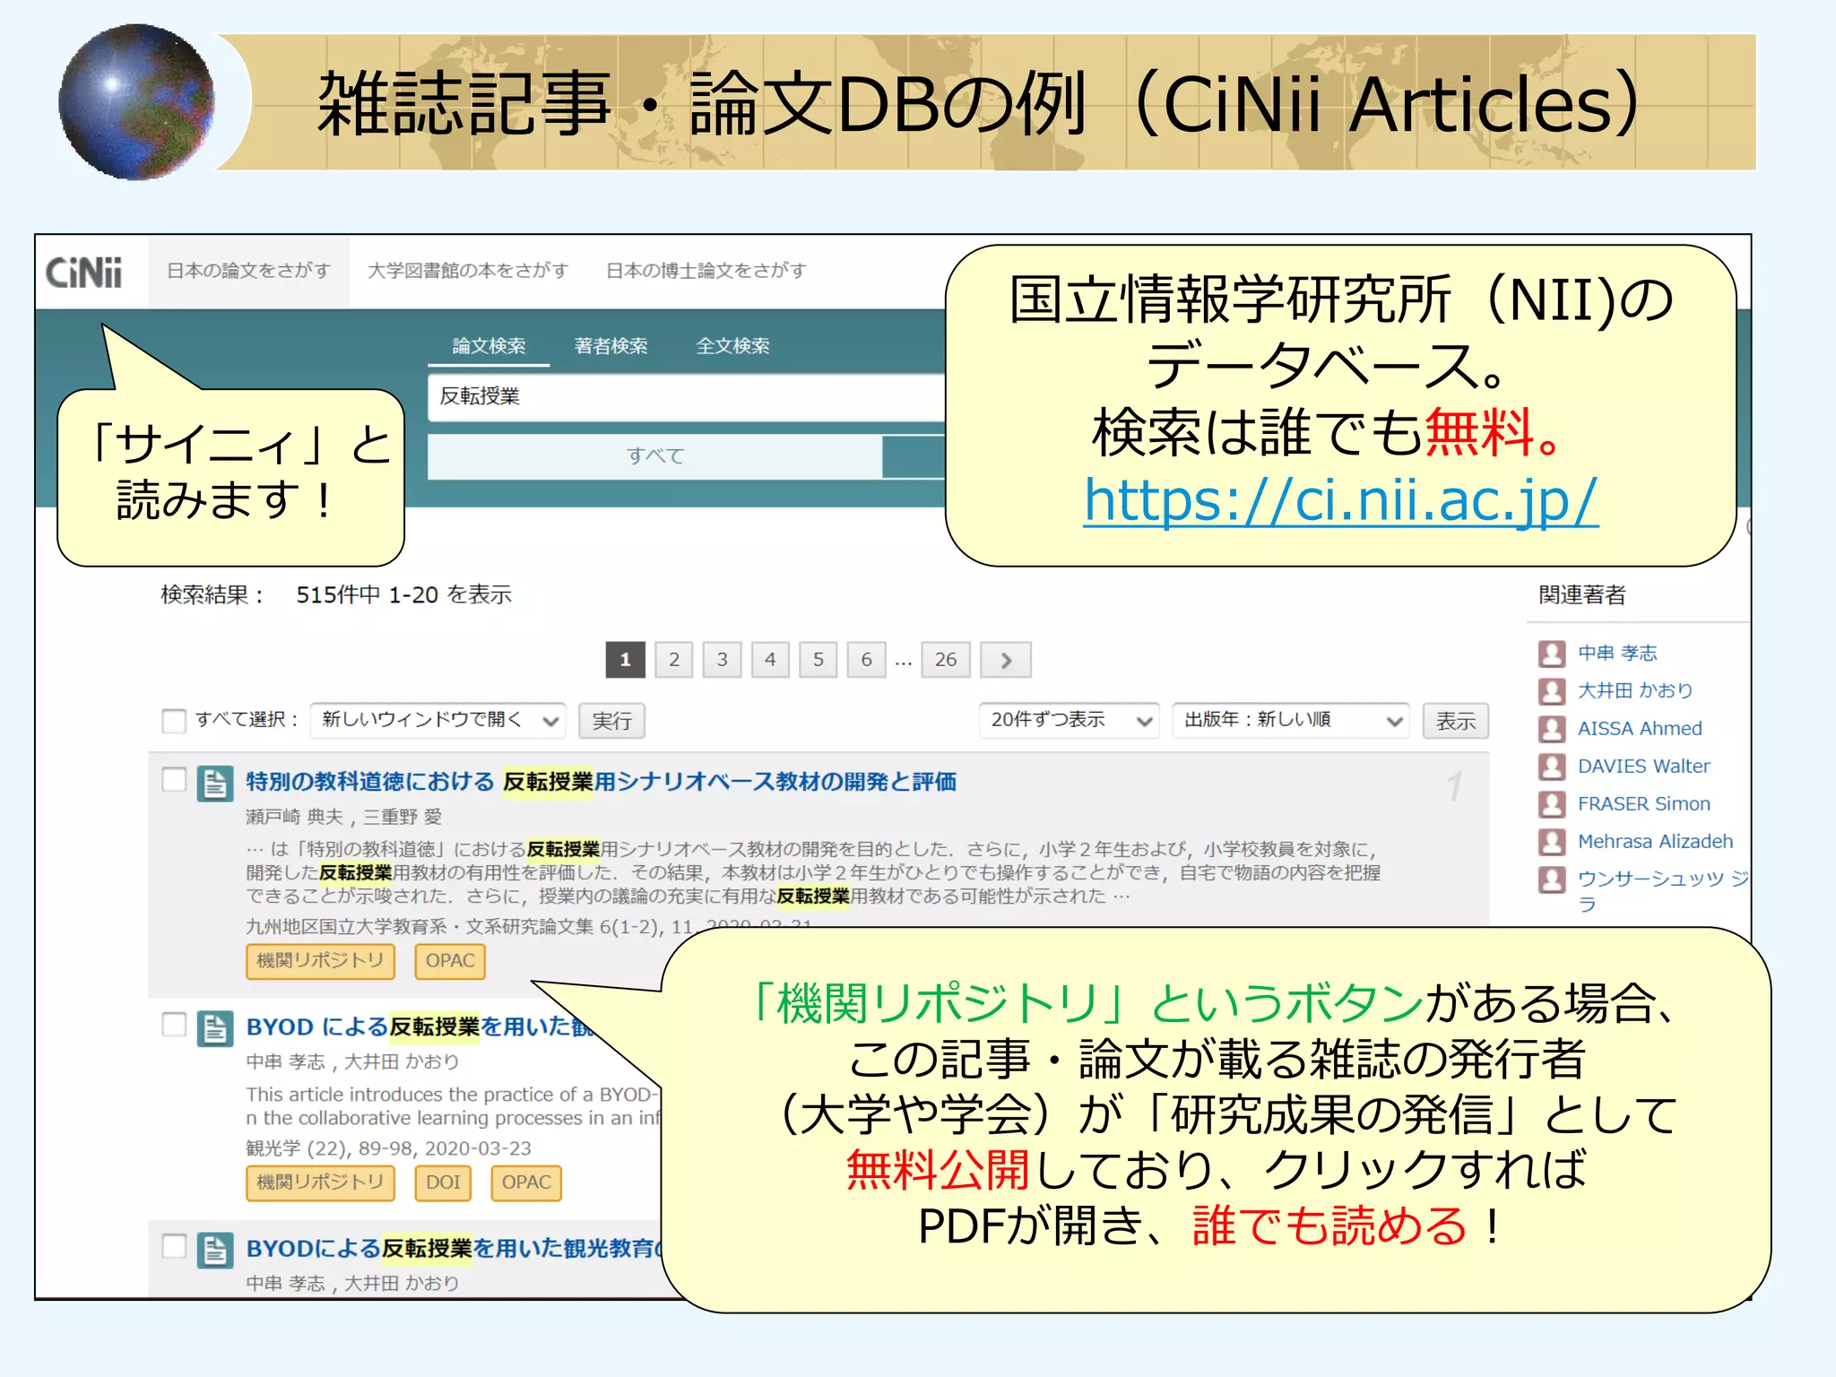
Task: Open article BYODによる反転授業を用いた観光教育
Action: tap(455, 1249)
